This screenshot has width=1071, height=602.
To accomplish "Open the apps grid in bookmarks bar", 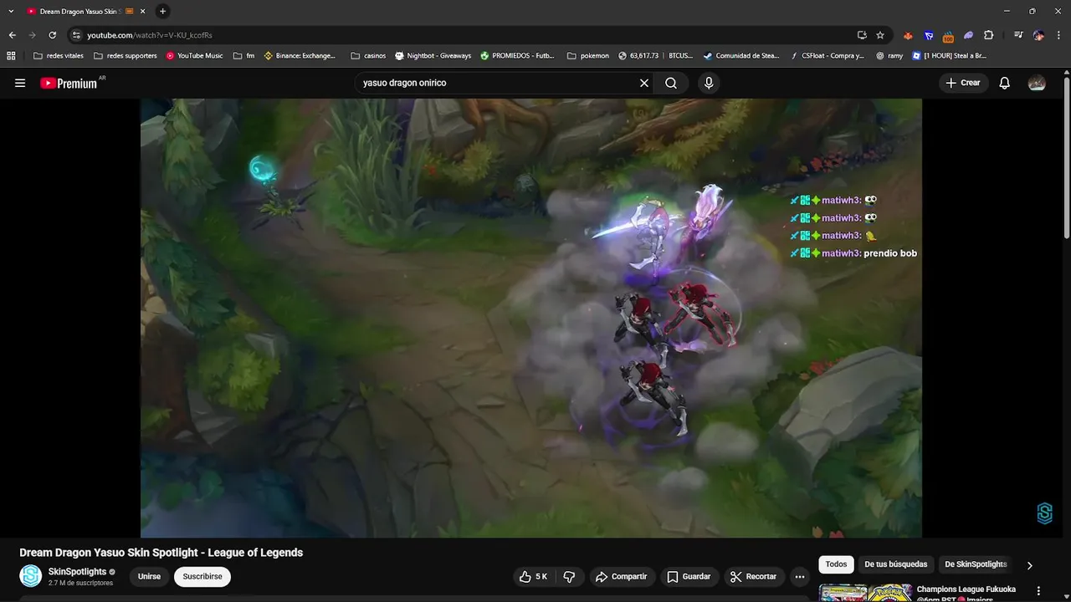I will point(11,56).
